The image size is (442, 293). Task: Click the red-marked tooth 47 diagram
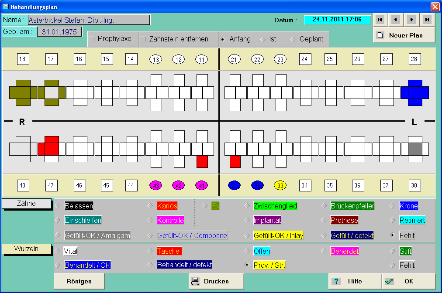tap(52, 149)
